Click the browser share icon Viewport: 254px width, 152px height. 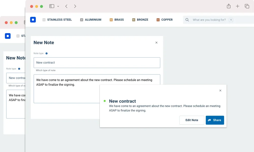[x=229, y=6]
